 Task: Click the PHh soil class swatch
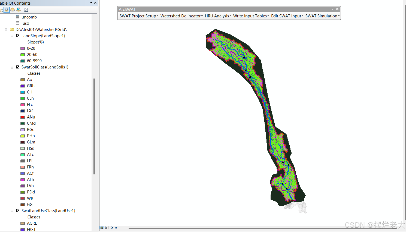pos(23,136)
